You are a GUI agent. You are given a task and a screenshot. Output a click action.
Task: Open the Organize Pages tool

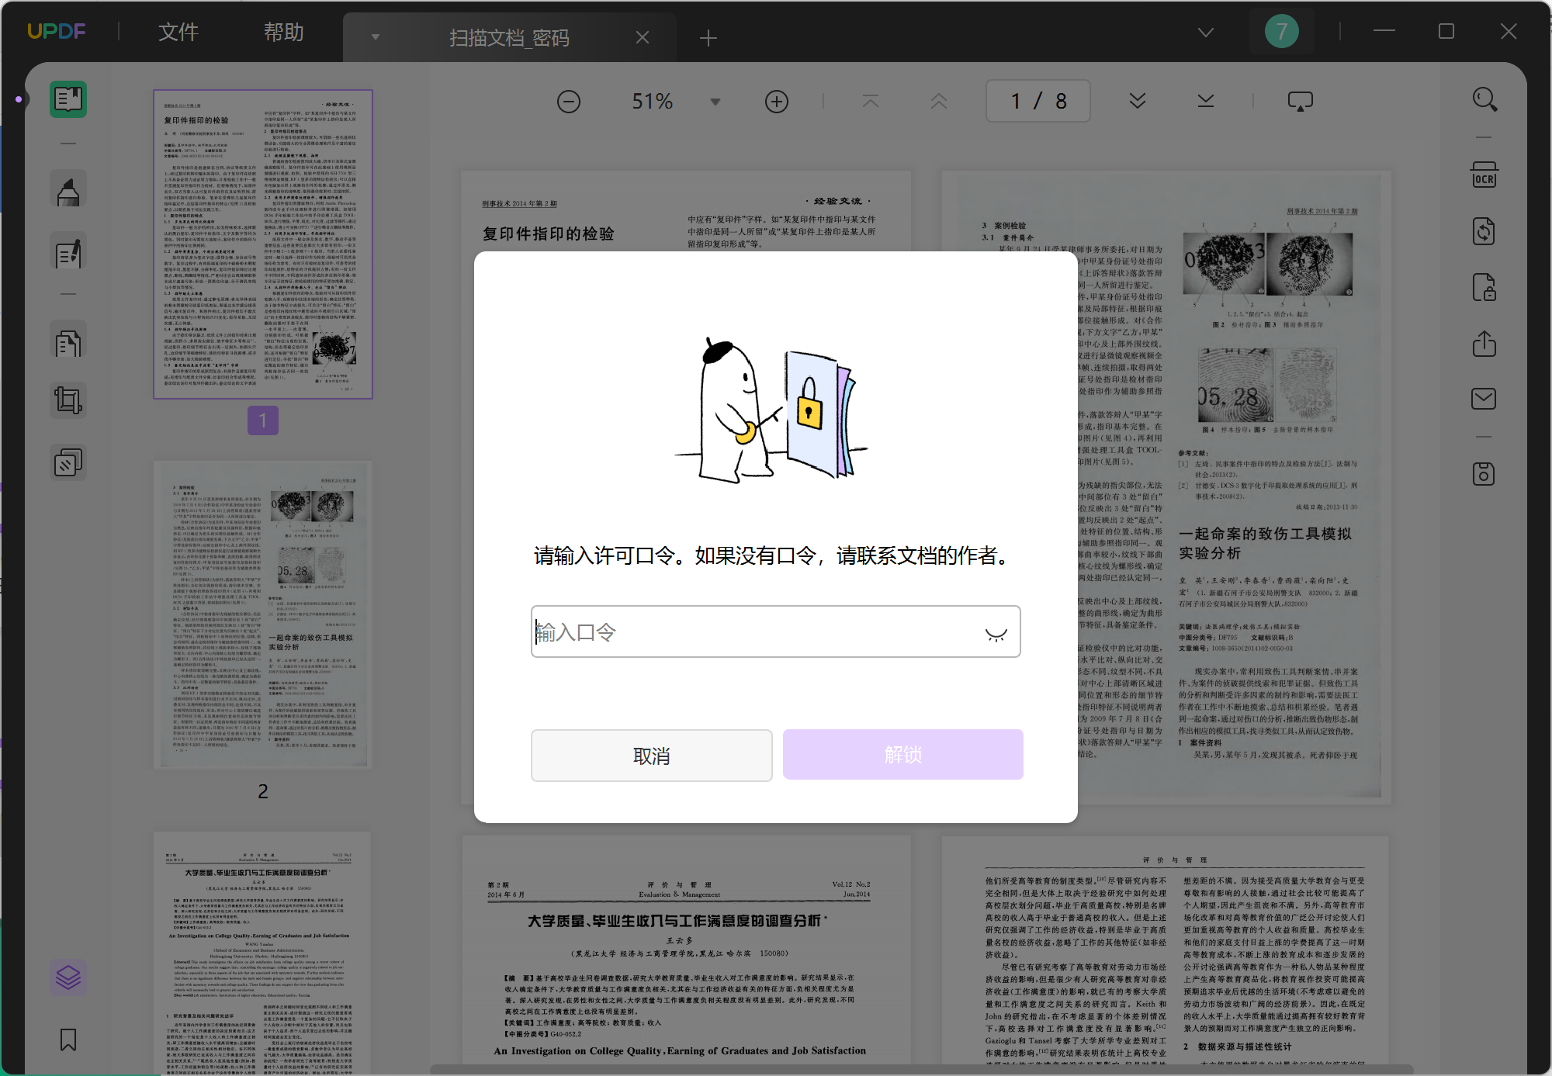tap(68, 343)
